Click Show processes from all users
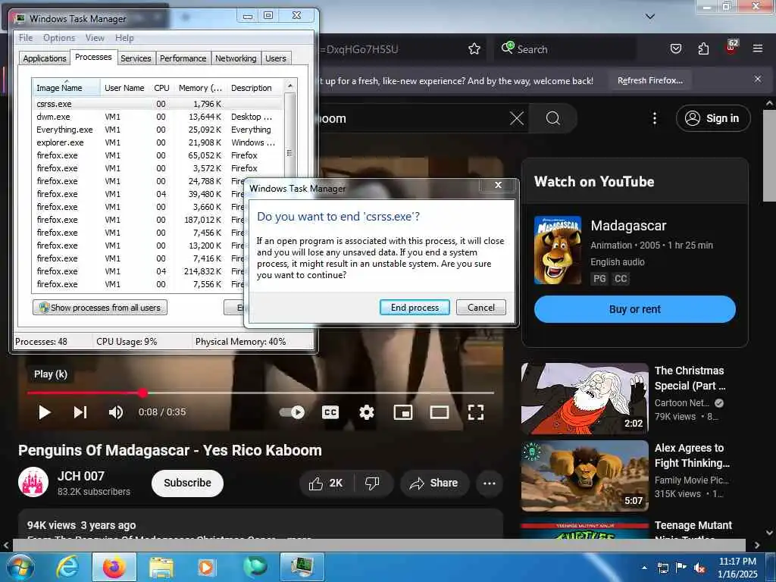The height and width of the screenshot is (582, 776). tap(100, 308)
